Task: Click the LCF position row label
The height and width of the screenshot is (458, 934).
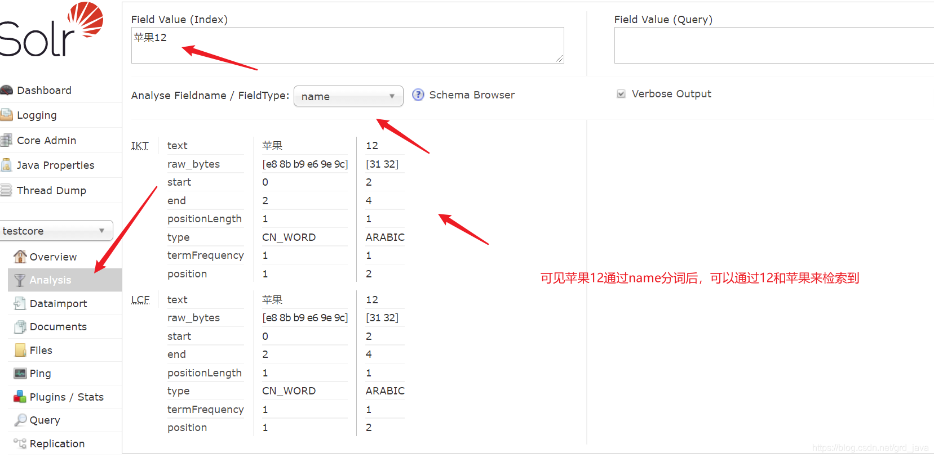Action: 187,428
